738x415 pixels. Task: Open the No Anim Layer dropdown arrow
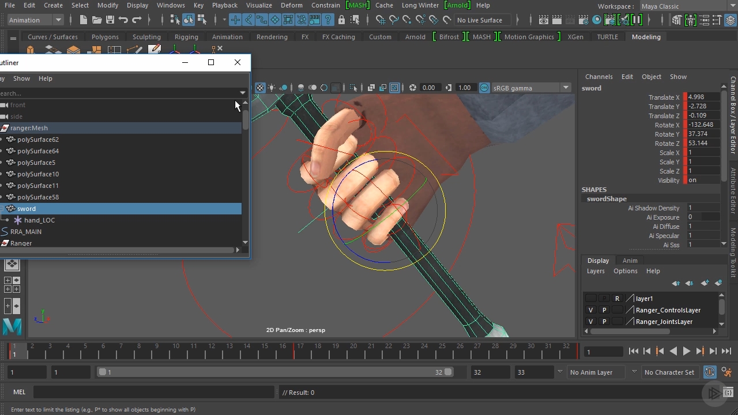(x=634, y=372)
